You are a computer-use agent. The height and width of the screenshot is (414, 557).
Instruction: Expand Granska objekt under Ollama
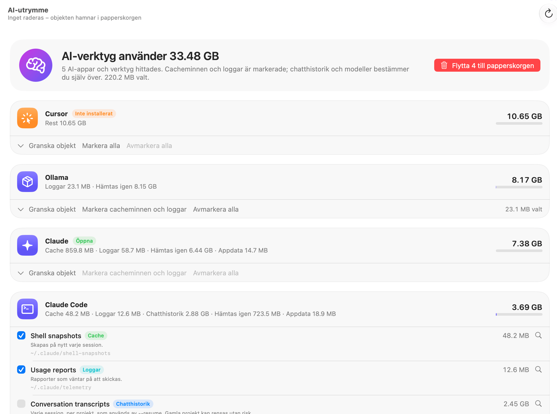(x=47, y=209)
